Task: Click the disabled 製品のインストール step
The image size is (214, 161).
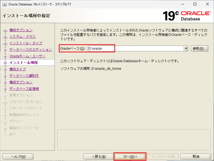Action: (x=24, y=128)
